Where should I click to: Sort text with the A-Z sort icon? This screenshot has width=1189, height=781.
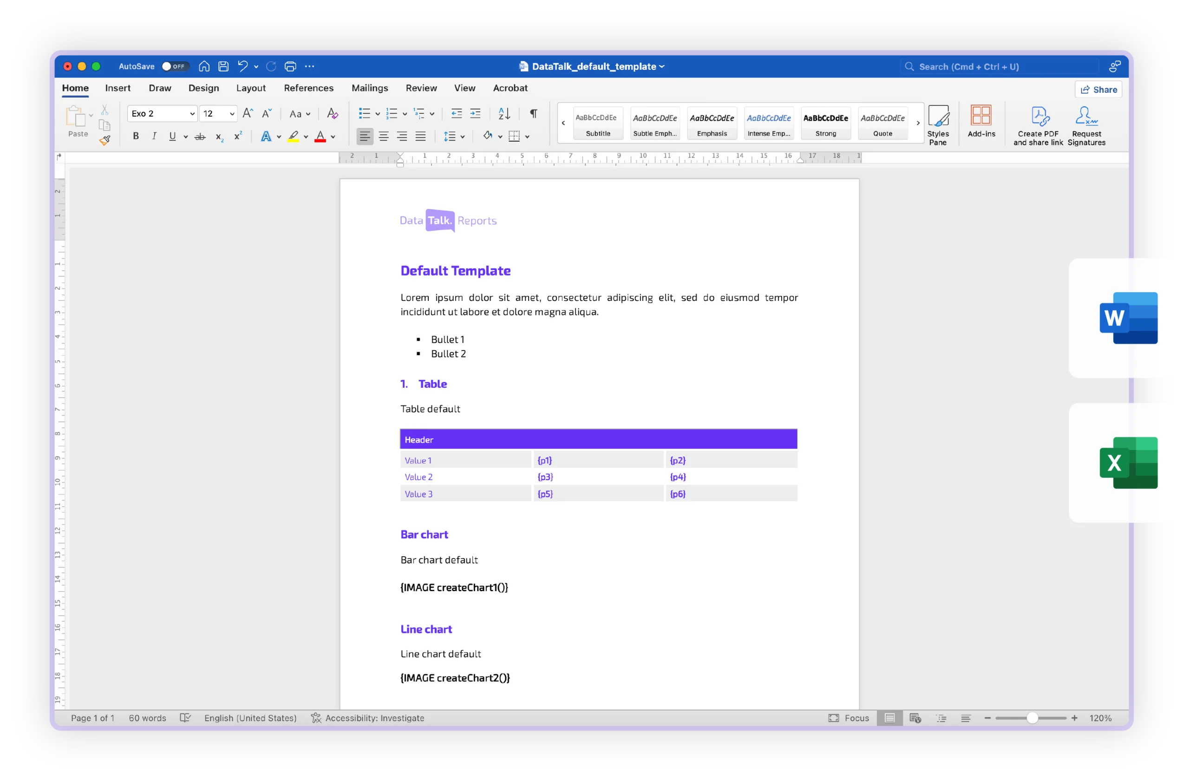(x=504, y=113)
